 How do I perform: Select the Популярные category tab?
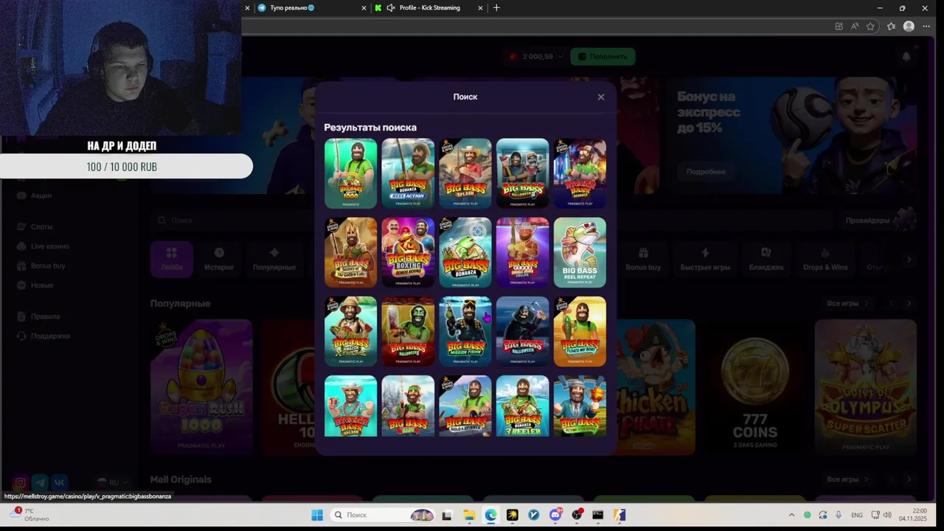pyautogui.click(x=274, y=260)
